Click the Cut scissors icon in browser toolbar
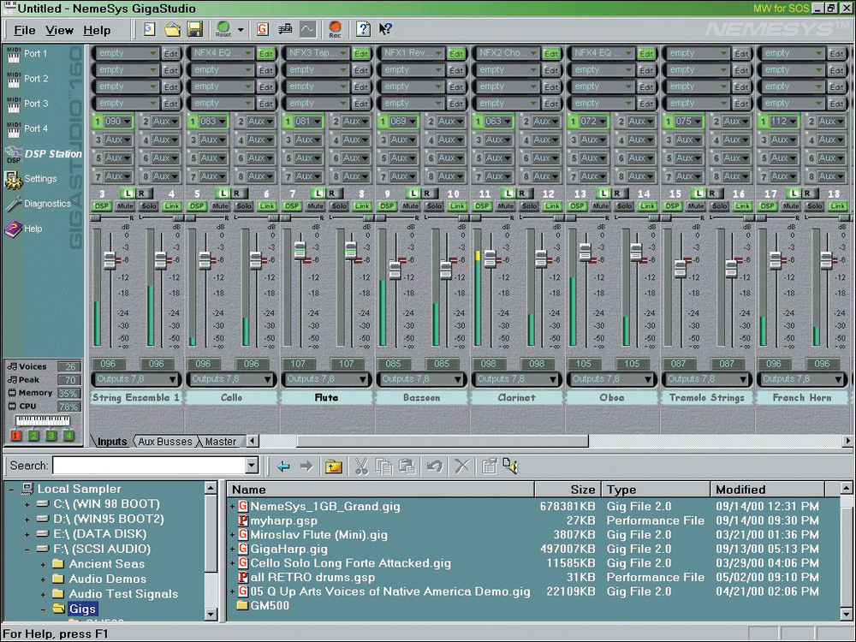The image size is (856, 642). tap(360, 466)
